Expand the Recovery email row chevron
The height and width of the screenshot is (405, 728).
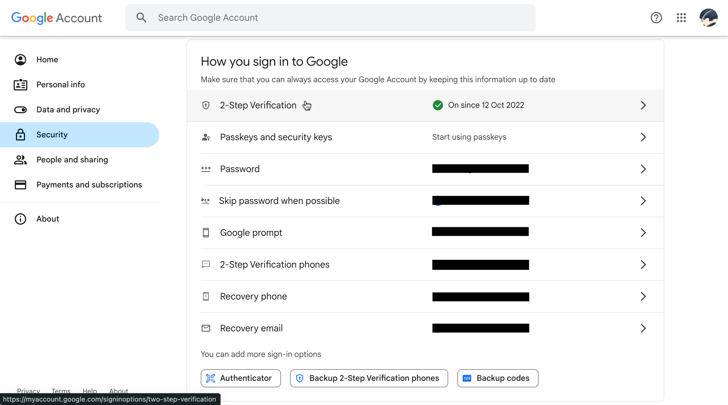[643, 328]
